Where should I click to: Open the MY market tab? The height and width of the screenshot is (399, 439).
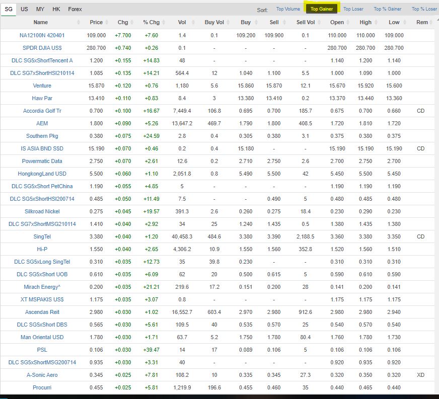pyautogui.click(x=40, y=9)
